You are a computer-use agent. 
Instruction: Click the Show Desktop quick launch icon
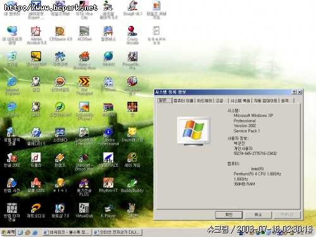20,233
